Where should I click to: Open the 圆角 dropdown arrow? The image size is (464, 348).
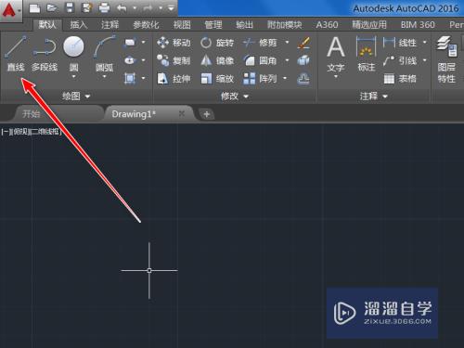pyautogui.click(x=287, y=60)
